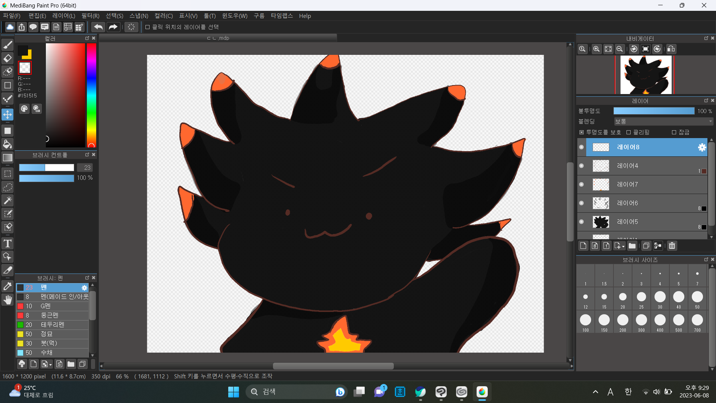Select the Eyedropper tool
This screenshot has height=403, width=716.
coord(7,286)
